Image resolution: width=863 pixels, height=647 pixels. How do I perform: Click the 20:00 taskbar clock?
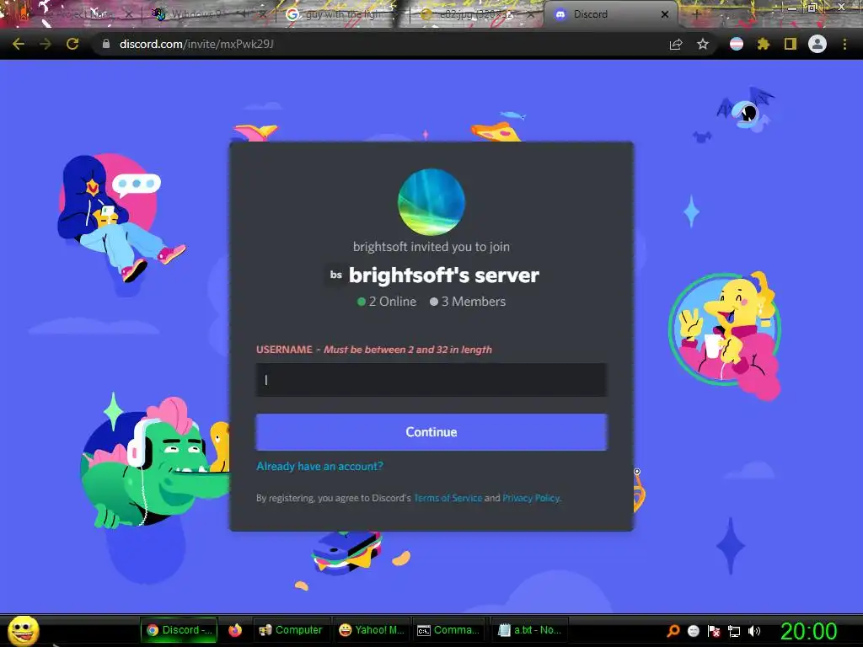coord(808,631)
